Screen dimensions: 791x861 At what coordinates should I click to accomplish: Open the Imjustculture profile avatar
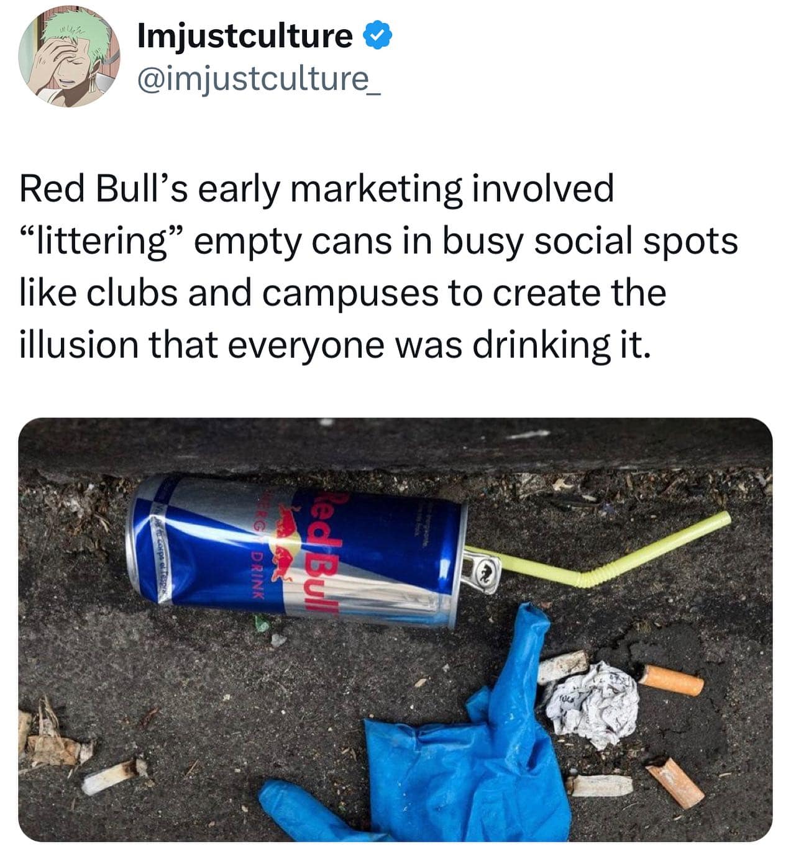point(69,57)
